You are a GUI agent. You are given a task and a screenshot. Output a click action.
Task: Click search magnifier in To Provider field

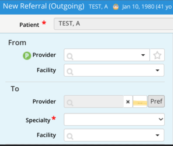click(x=70, y=103)
